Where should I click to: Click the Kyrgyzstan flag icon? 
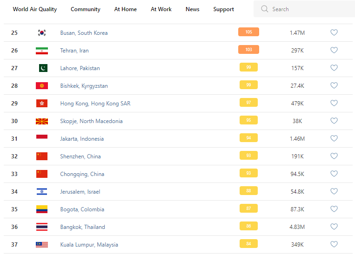[42, 86]
